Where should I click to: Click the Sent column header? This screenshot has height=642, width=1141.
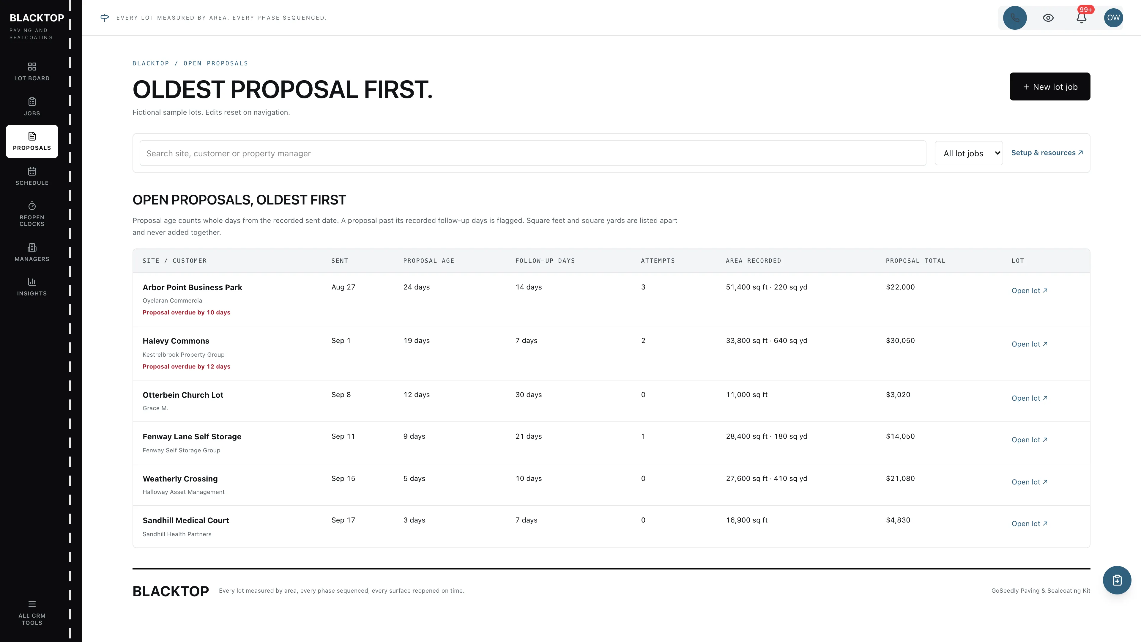[x=340, y=261]
